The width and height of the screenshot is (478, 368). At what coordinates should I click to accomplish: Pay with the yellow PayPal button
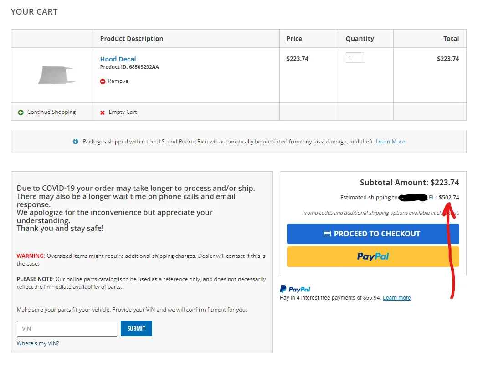373,256
